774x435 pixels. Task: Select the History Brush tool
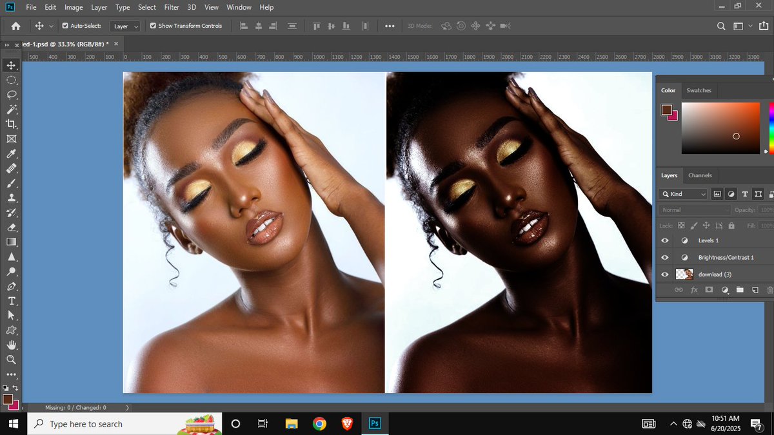tap(11, 213)
